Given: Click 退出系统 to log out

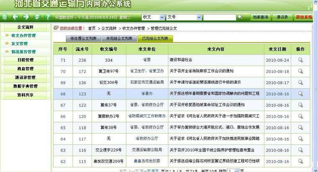Looking at the screenshot, I should tap(304, 17).
